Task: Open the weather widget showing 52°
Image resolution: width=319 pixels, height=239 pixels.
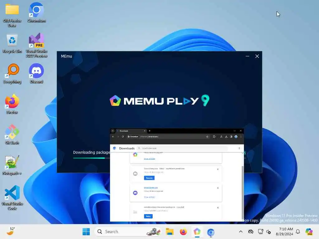Action: pyautogui.click(x=11, y=232)
